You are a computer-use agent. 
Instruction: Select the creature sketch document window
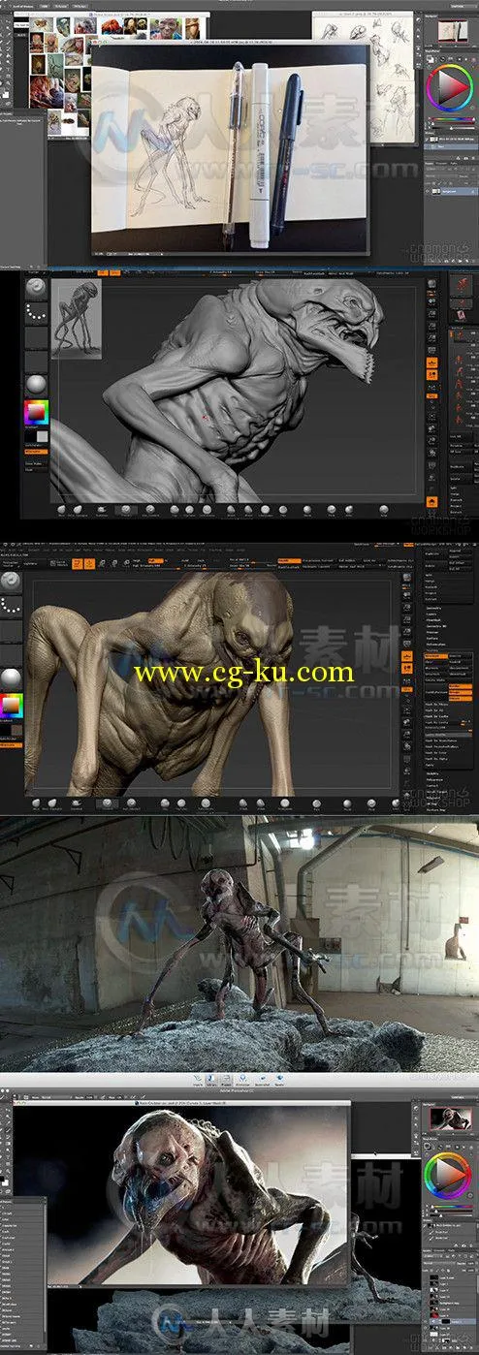pos(231,147)
